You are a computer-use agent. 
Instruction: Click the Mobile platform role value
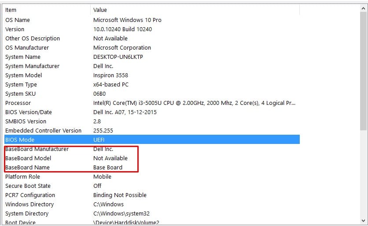[102, 177]
